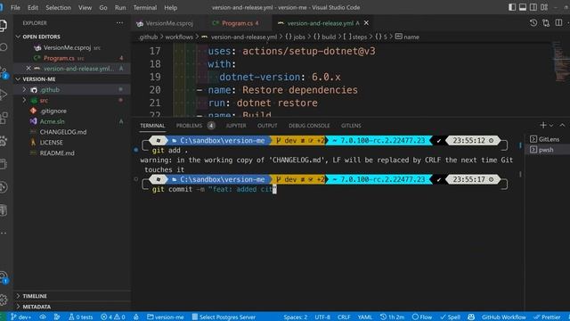This screenshot has width=570, height=321.
Task: Toggle bottom panel visibility
Action: point(523,7)
